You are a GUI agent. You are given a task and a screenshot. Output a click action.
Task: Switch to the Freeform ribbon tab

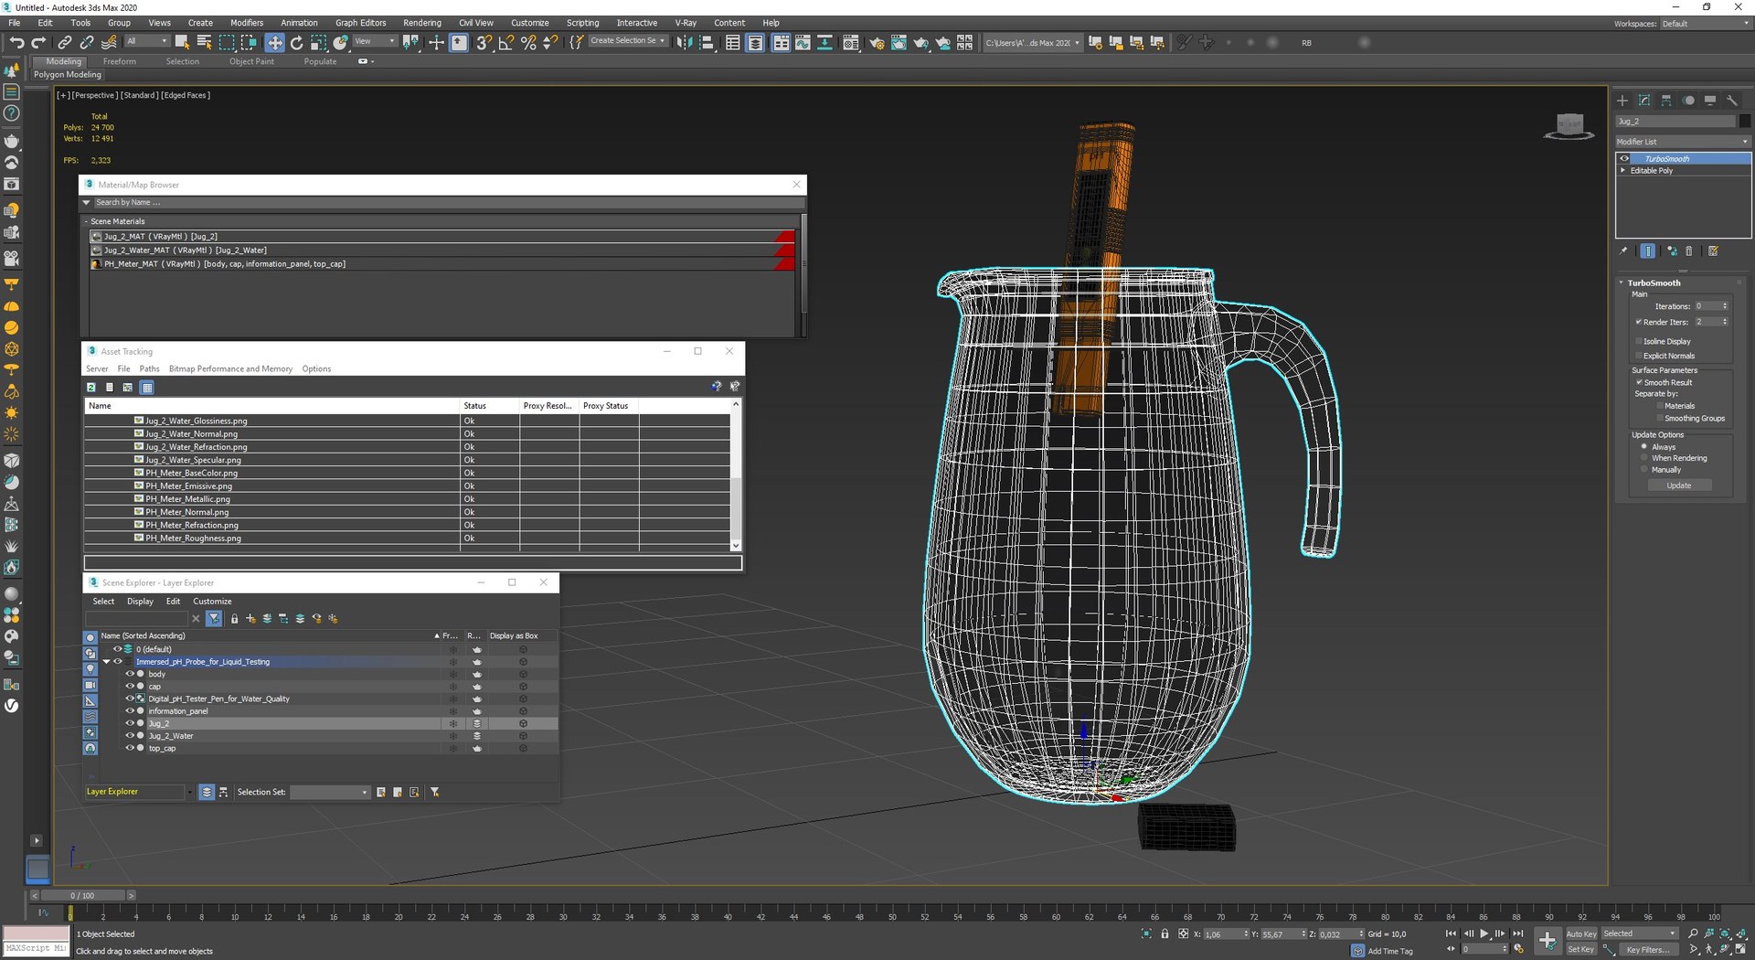pyautogui.click(x=119, y=61)
